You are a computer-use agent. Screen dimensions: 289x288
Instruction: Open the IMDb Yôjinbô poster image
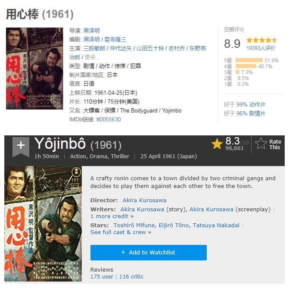pos(43,223)
